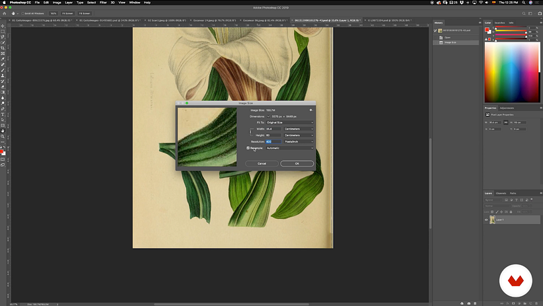Open the Image menu

point(57,3)
